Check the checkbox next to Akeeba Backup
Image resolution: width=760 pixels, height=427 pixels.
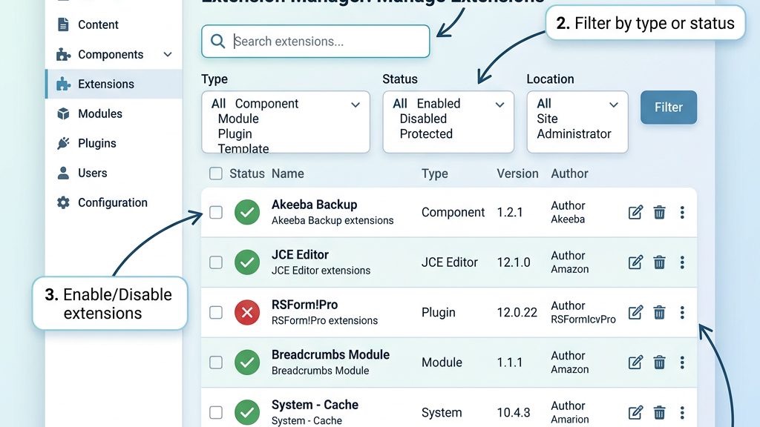click(x=216, y=212)
